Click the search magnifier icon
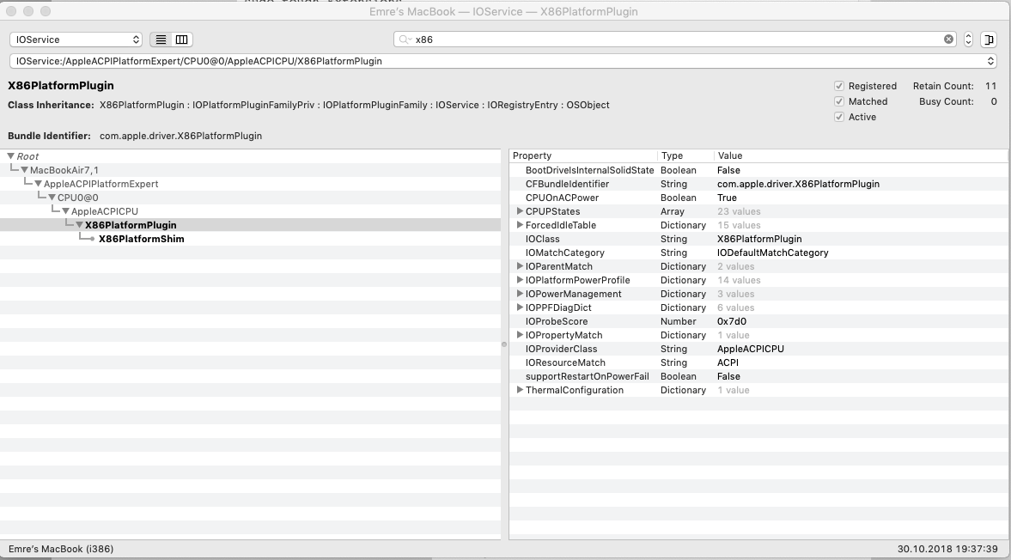This screenshot has width=1011, height=560. [x=405, y=40]
